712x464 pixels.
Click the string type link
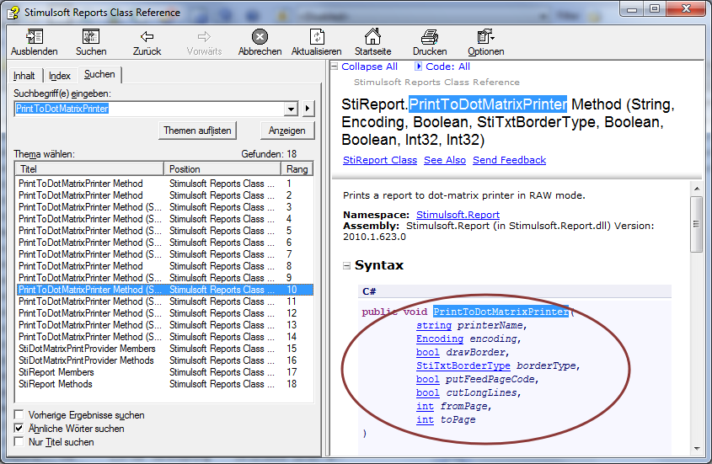[434, 325]
